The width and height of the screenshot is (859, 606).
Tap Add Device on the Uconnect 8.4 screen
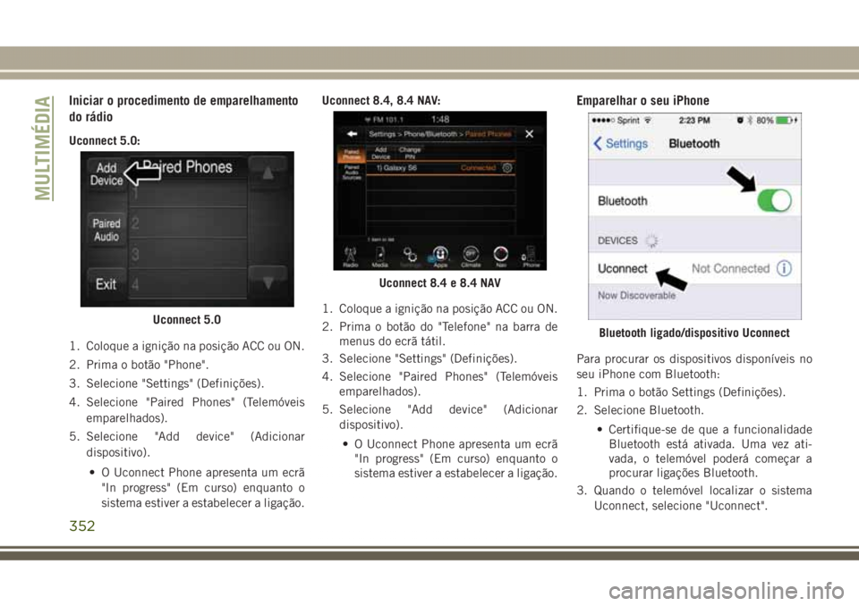click(381, 153)
